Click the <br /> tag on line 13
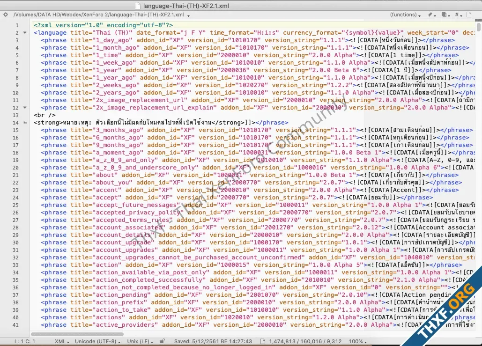The width and height of the screenshot is (482, 346). pyautogui.click(x=44, y=115)
